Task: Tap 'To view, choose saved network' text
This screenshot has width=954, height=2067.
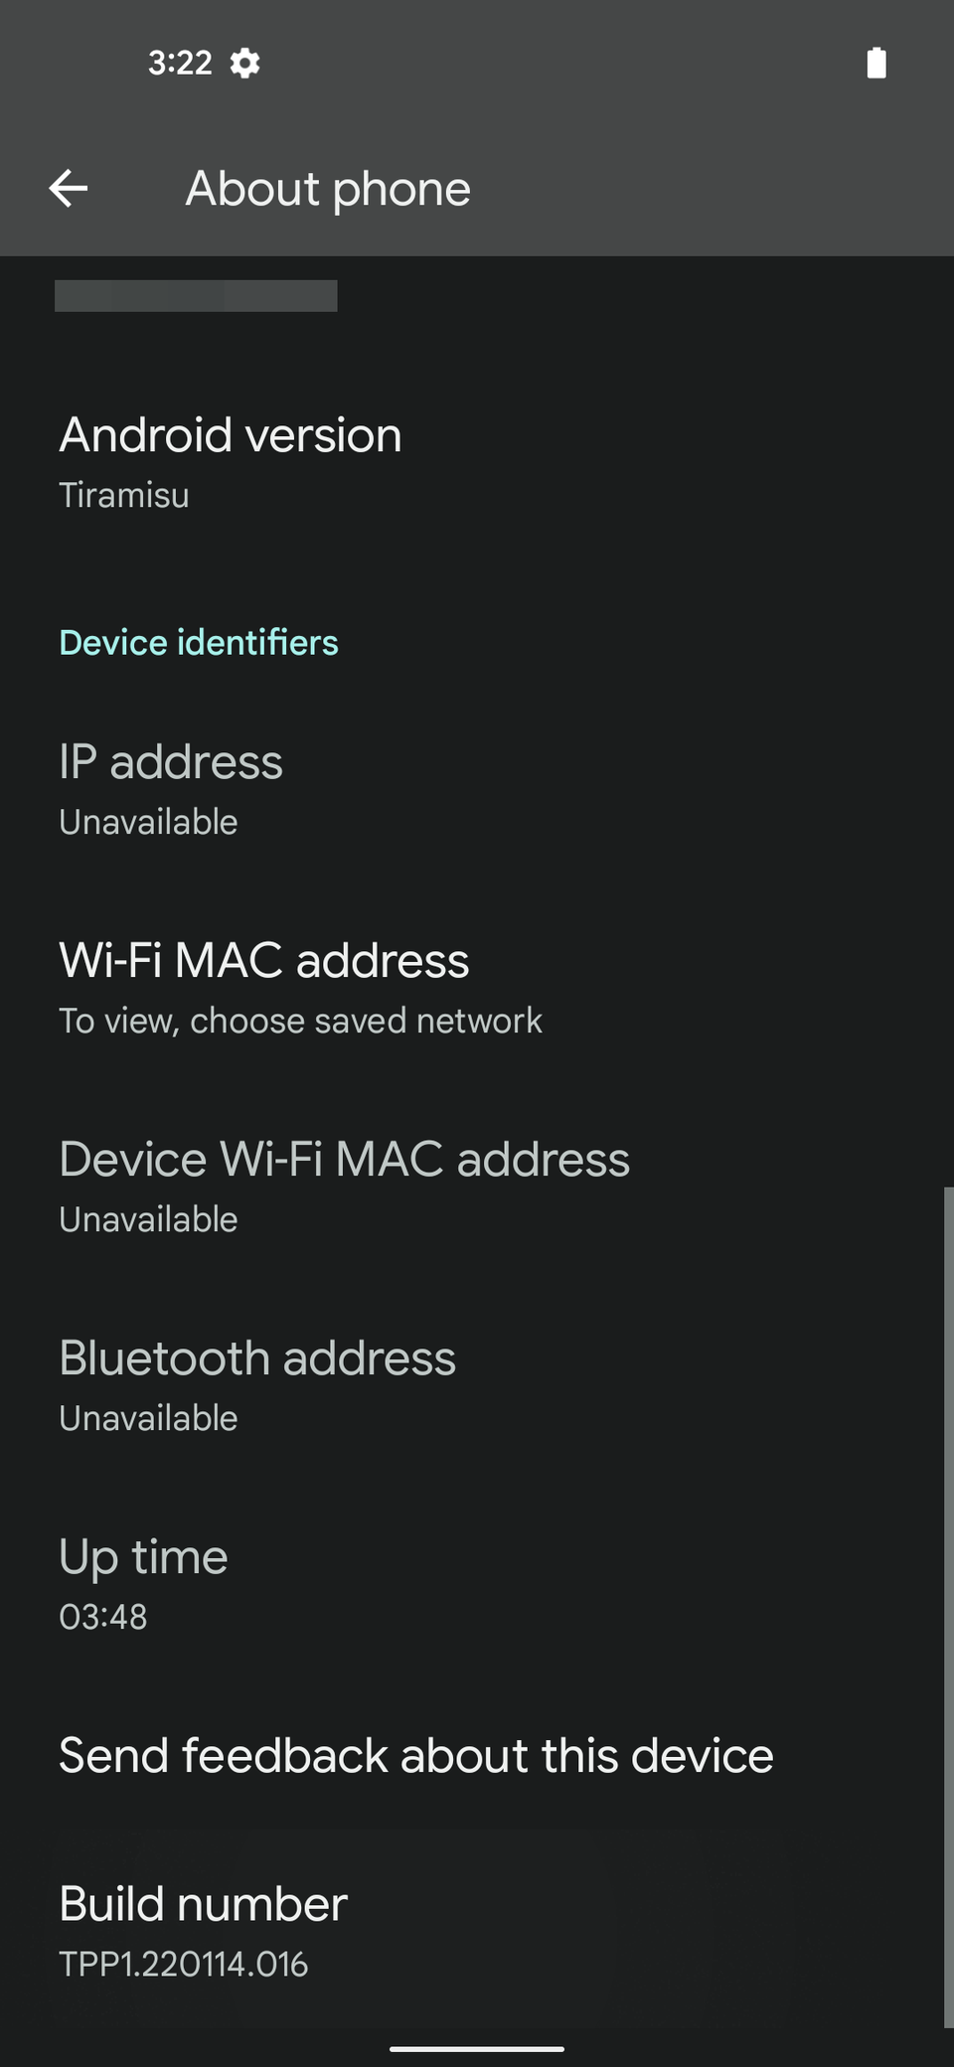Action: pos(300,1021)
